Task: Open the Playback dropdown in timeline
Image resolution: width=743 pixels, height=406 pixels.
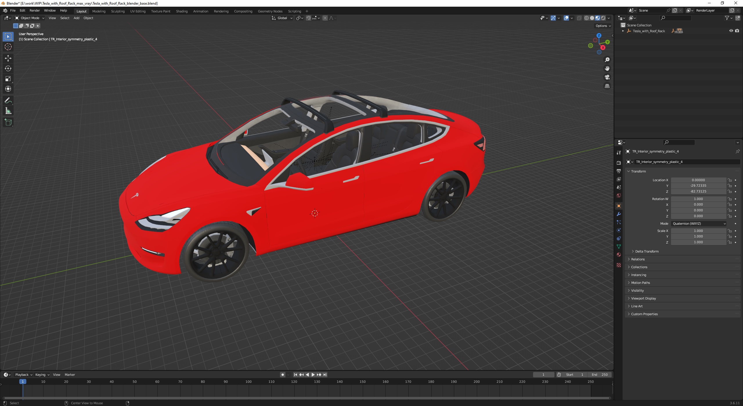Action: 23,375
